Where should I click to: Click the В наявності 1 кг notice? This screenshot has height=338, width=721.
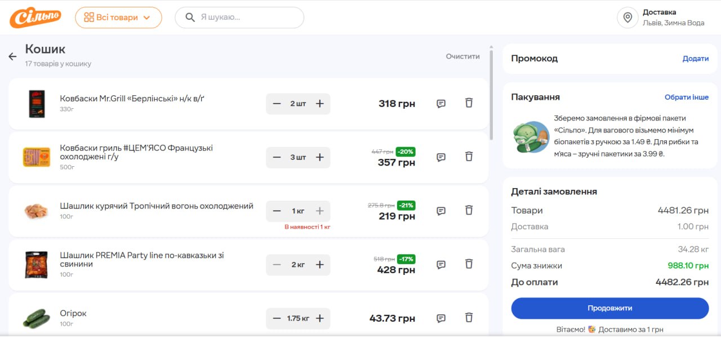(307, 226)
